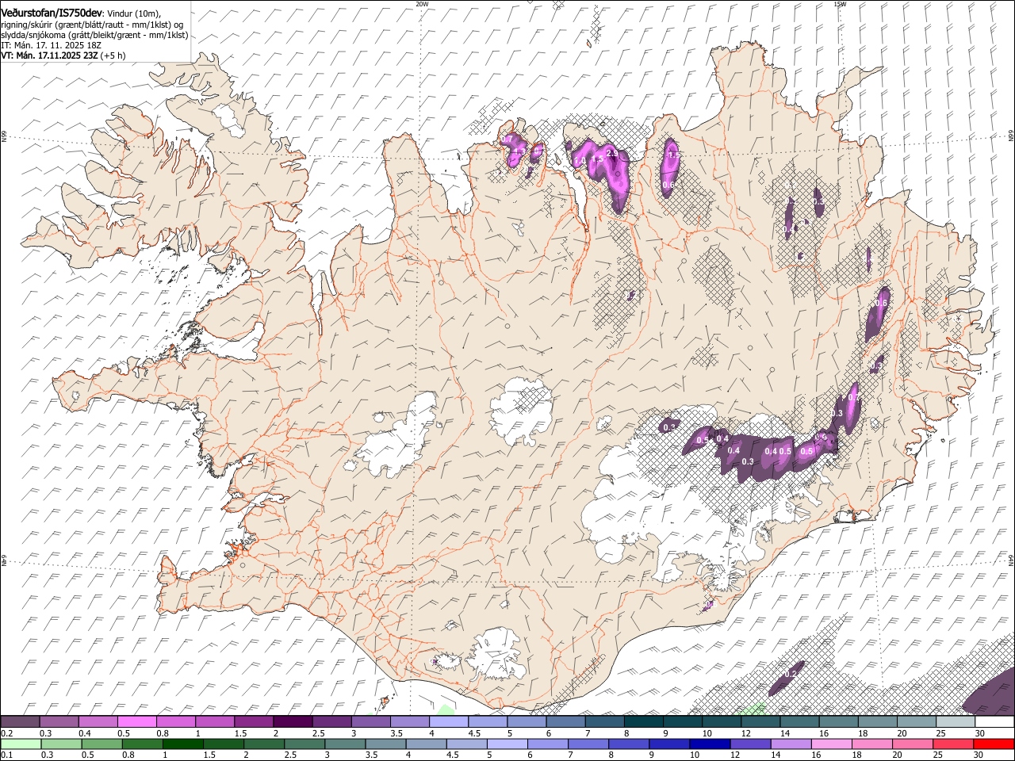The width and height of the screenshot is (1015, 761).
Task: Select the dark teal 8 swatch, top row
Action: tap(643, 722)
